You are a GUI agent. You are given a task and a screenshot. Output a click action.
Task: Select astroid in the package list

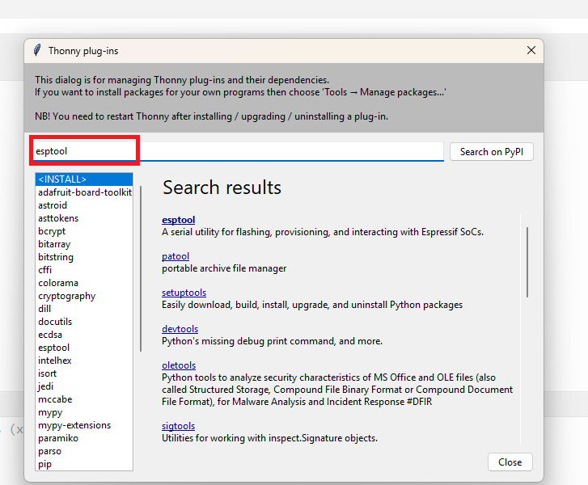click(x=84, y=205)
